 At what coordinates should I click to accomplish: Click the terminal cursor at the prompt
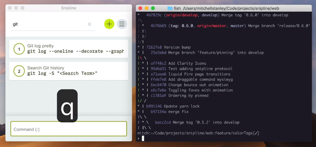(x=143, y=138)
